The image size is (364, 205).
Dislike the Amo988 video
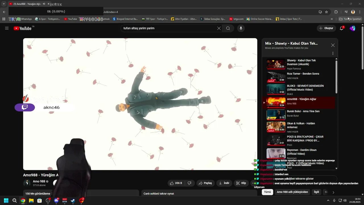(189, 183)
